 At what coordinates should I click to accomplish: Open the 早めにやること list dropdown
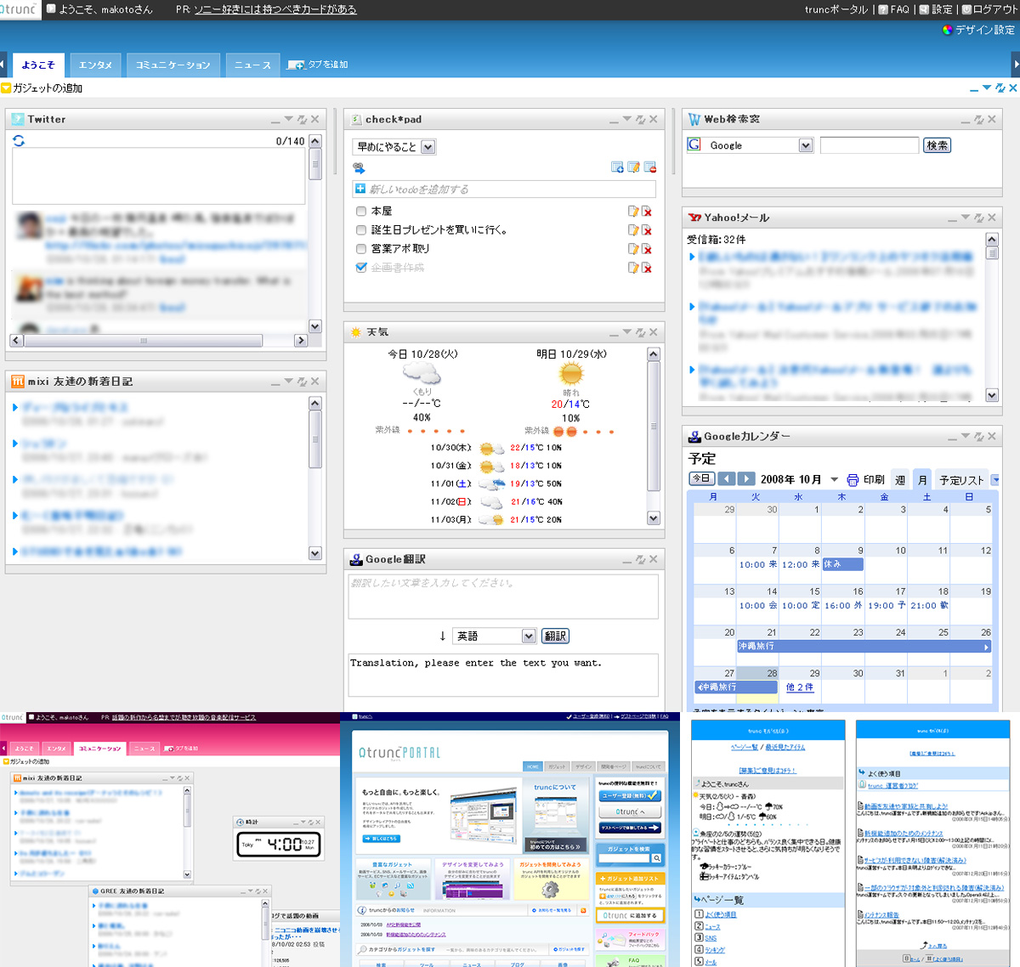pyautogui.click(x=428, y=147)
